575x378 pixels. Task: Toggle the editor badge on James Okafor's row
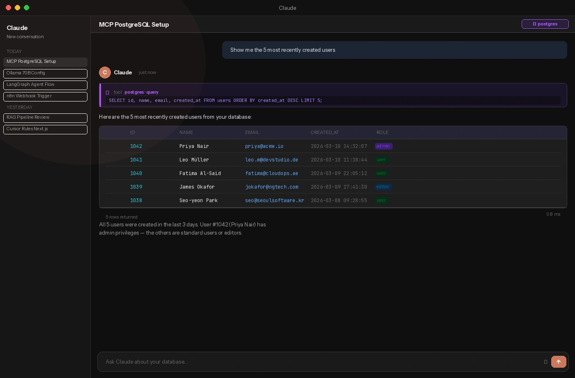383,187
